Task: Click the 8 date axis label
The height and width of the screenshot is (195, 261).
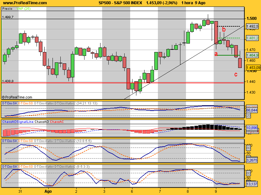Action: point(188,191)
